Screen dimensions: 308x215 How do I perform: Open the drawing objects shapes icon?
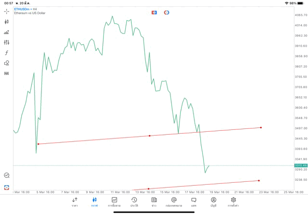point(7,63)
